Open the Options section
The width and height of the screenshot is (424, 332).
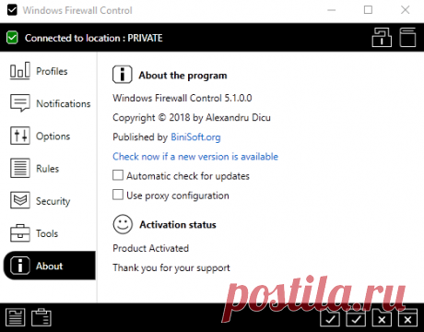(49, 136)
